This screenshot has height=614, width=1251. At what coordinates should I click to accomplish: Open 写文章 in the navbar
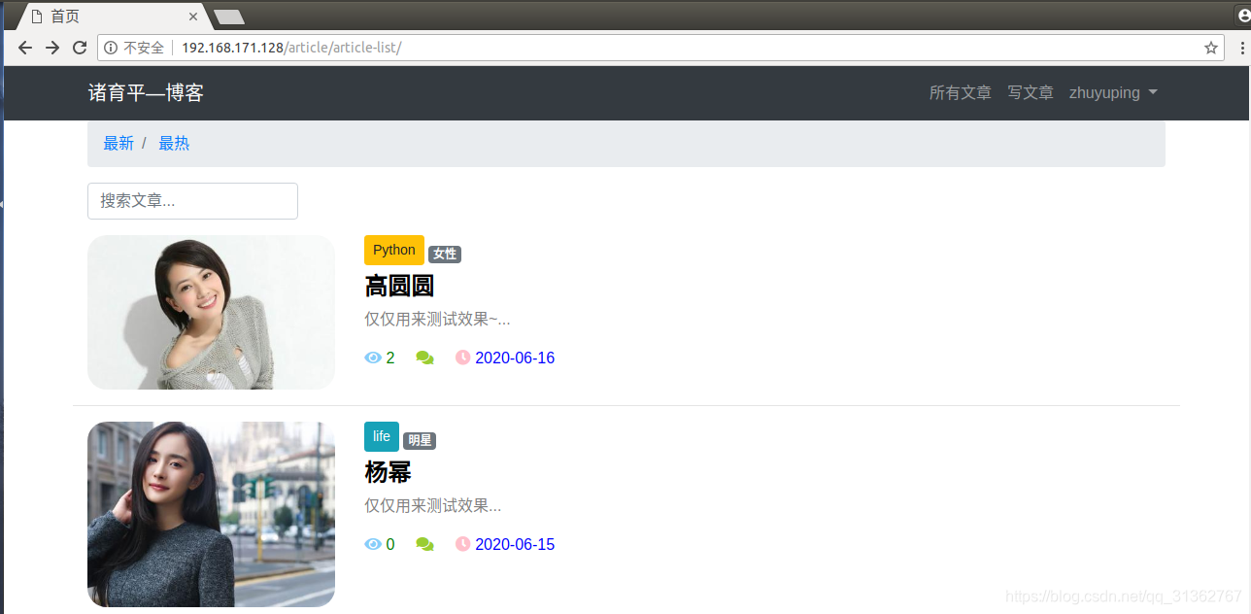coord(1030,93)
